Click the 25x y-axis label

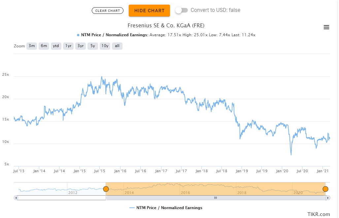[6, 75]
